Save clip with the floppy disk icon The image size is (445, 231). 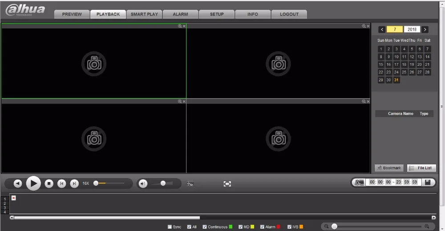click(428, 182)
